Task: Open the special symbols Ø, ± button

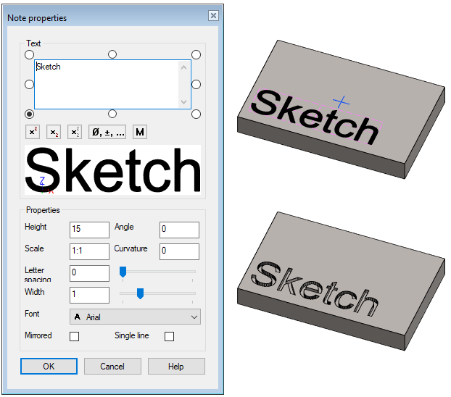Action: [107, 132]
